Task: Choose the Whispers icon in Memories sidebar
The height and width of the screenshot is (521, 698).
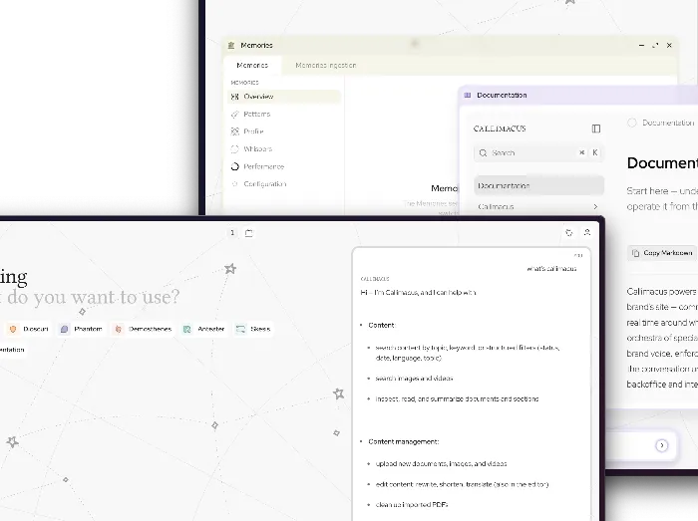Action: pos(235,148)
